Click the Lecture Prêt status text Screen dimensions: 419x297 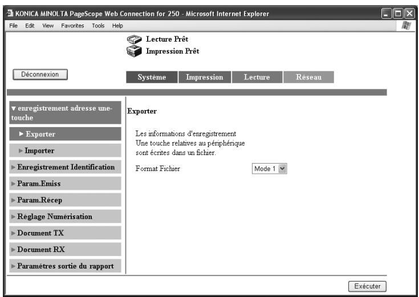[167, 39]
